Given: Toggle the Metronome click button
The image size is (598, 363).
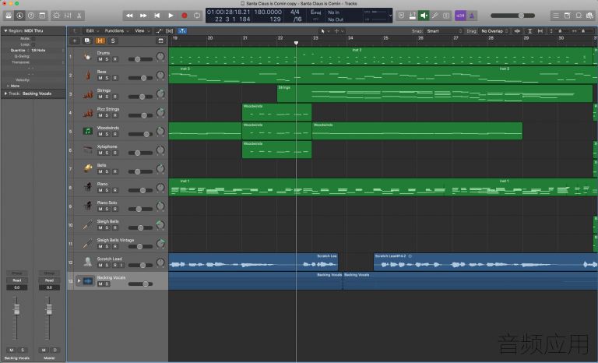Looking at the screenshot, I should (472, 16).
